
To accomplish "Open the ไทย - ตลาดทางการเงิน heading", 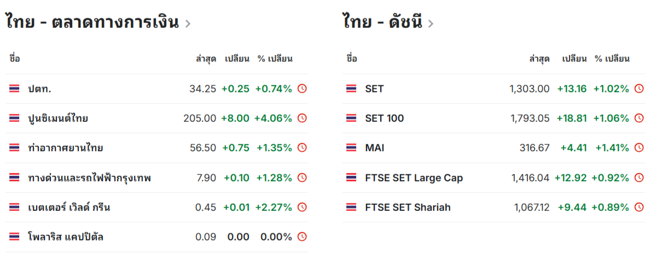I will [93, 22].
